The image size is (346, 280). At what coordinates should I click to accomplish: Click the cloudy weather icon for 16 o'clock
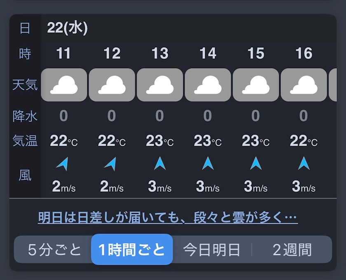[304, 85]
